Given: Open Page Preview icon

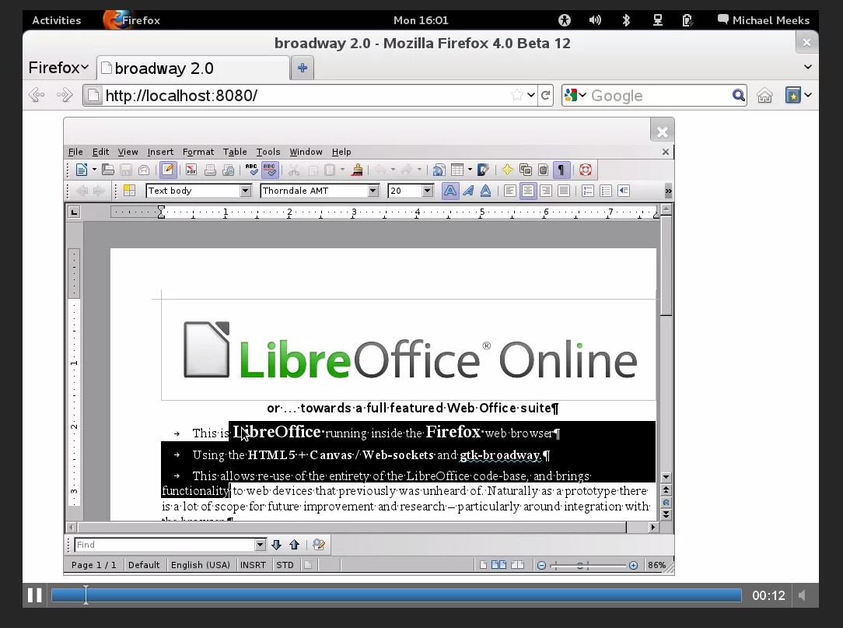Looking at the screenshot, I should point(228,170).
